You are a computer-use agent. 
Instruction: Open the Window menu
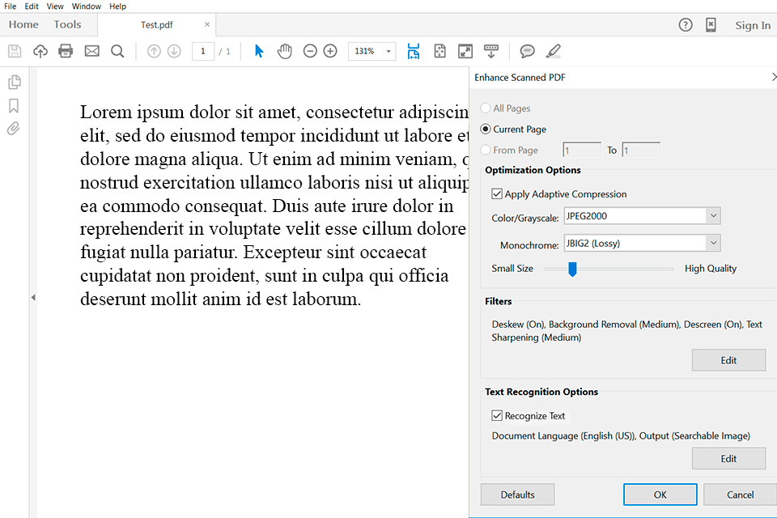click(87, 6)
